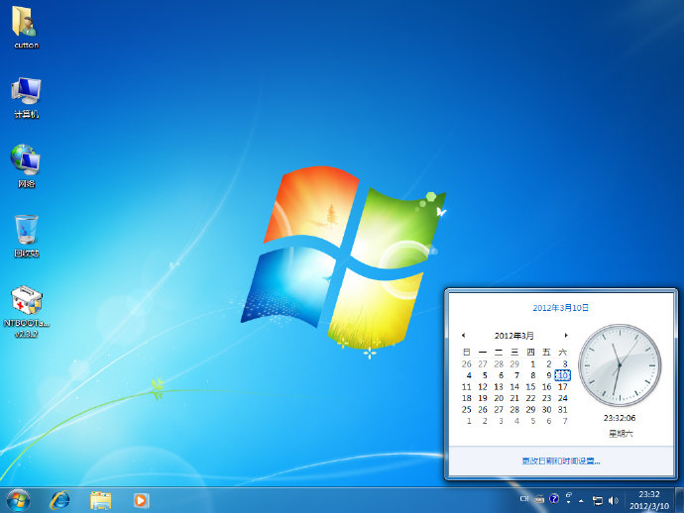Select date 31 in the calendar
684x513 pixels.
tap(563, 409)
